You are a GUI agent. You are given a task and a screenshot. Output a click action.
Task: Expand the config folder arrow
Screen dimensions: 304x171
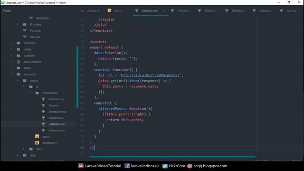(x=11, y=49)
